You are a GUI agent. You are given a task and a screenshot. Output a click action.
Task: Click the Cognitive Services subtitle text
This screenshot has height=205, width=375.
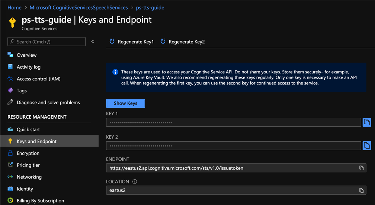point(39,29)
